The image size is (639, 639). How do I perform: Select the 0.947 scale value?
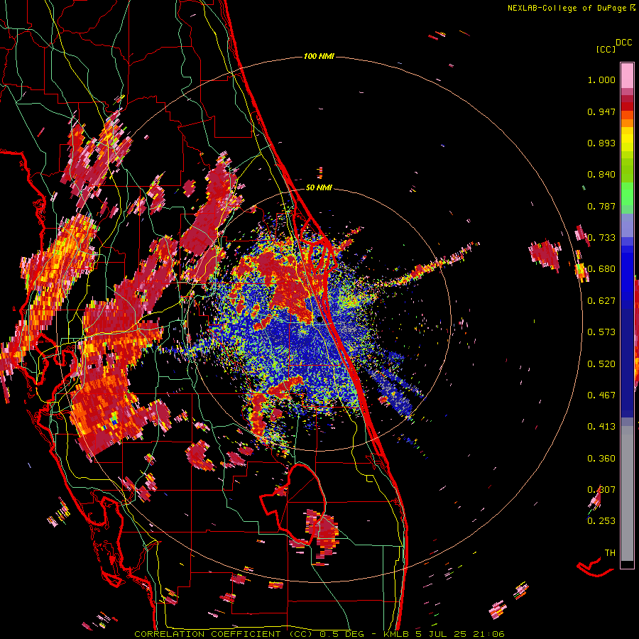pyautogui.click(x=601, y=111)
